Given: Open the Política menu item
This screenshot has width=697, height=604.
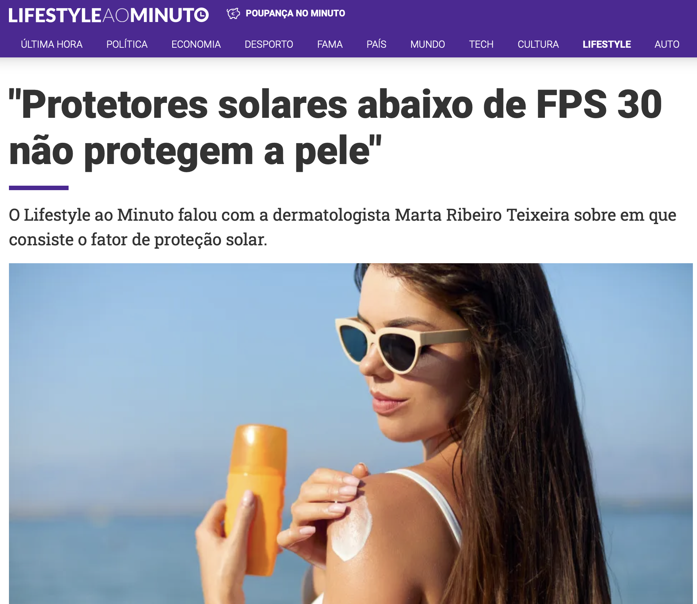Looking at the screenshot, I should [x=127, y=44].
